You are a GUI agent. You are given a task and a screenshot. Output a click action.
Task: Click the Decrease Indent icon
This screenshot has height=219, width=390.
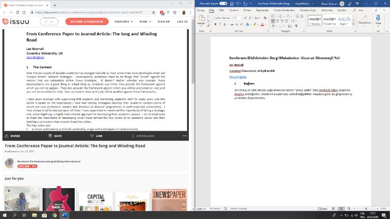point(297,16)
